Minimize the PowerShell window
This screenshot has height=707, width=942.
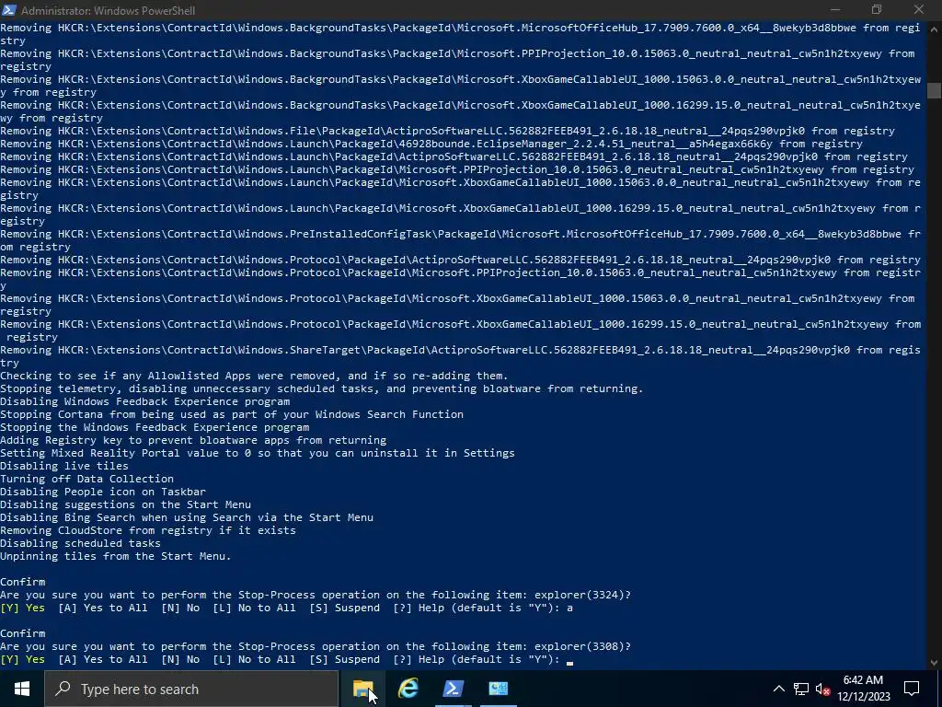point(835,9)
